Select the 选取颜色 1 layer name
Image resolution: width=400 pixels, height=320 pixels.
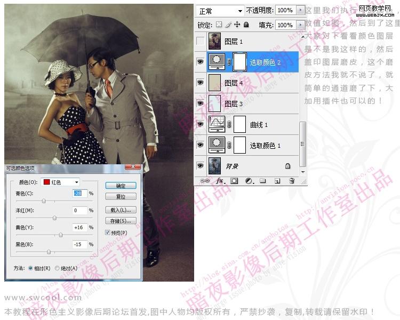tap(265, 145)
